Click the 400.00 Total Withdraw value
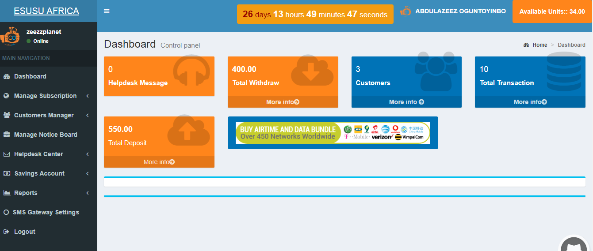 244,69
